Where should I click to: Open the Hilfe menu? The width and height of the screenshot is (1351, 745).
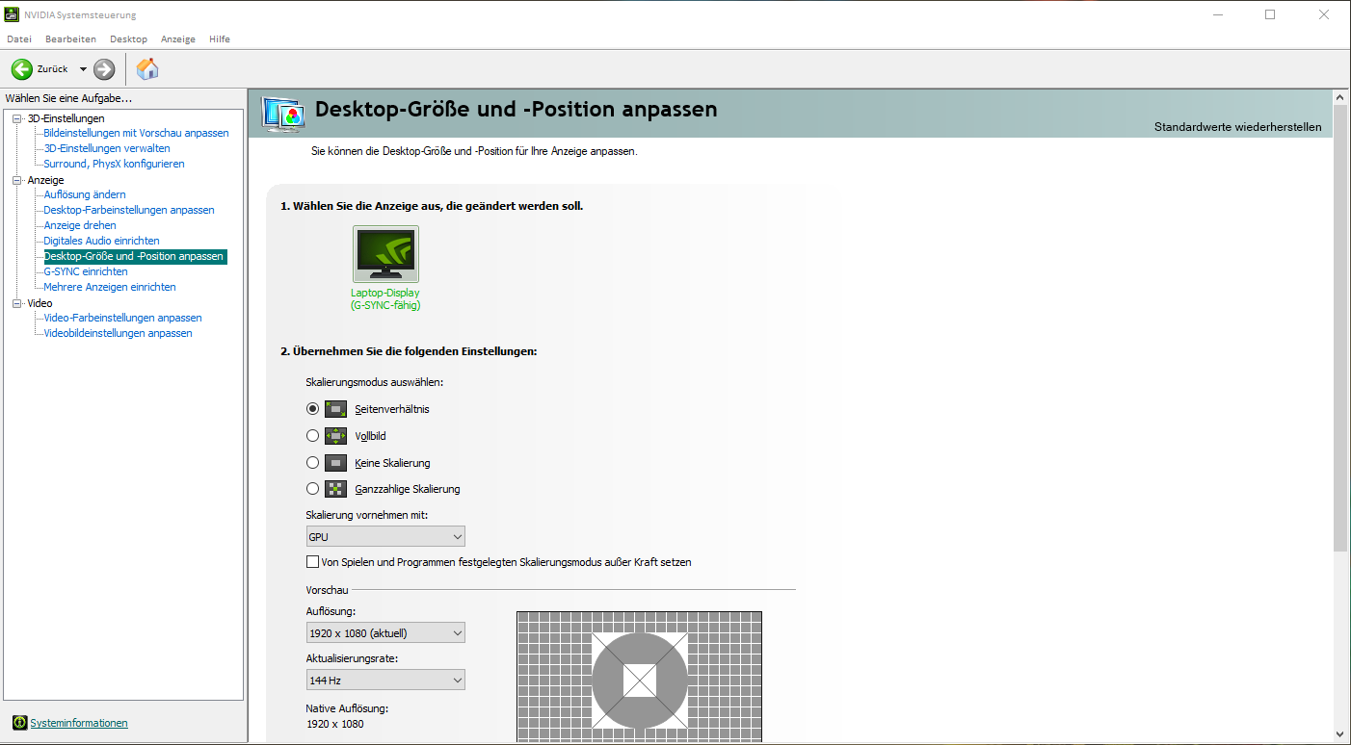click(x=220, y=39)
